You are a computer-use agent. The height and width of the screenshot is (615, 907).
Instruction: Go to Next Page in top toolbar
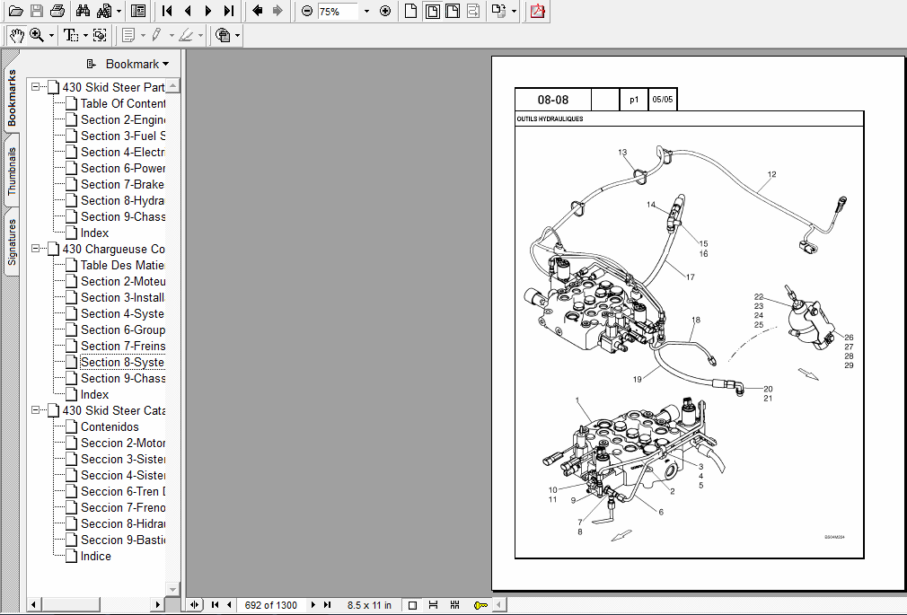point(208,11)
